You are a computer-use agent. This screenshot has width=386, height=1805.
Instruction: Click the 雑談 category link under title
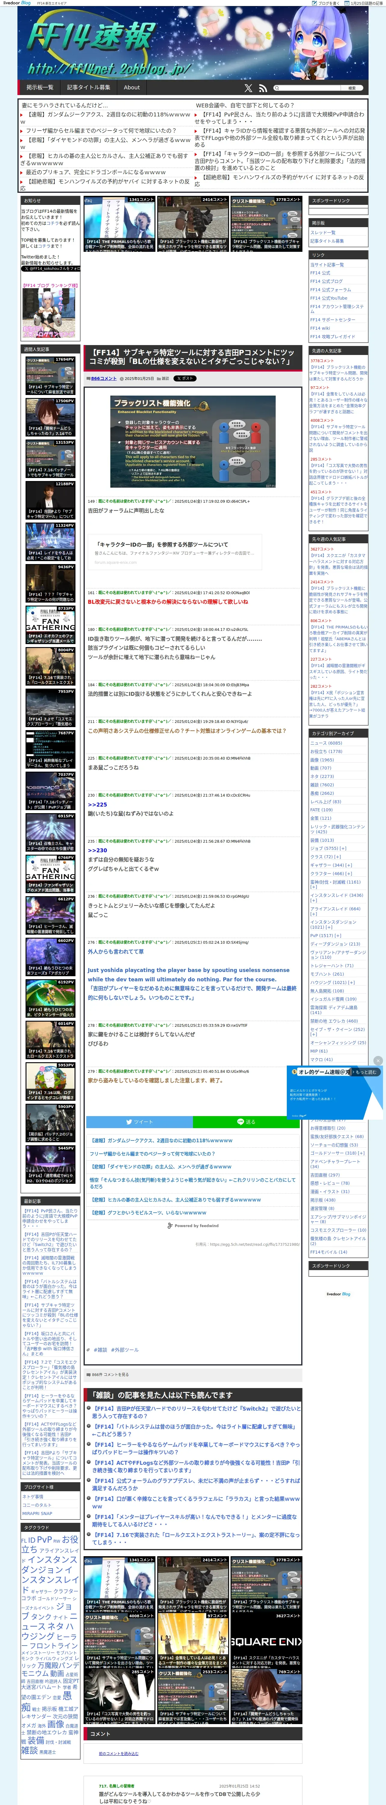165,378
